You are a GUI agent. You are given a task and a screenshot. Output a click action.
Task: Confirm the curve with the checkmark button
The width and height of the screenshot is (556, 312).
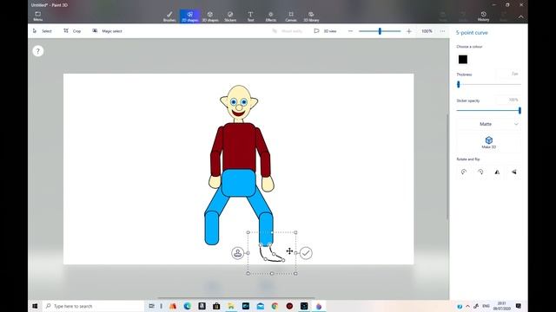point(306,253)
